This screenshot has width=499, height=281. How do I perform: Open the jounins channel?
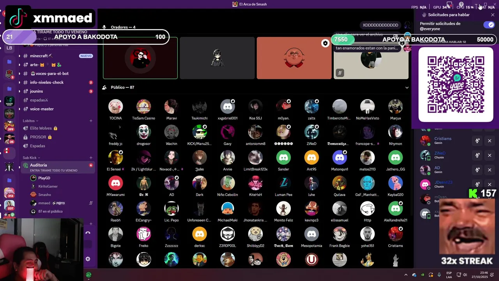tap(58, 91)
